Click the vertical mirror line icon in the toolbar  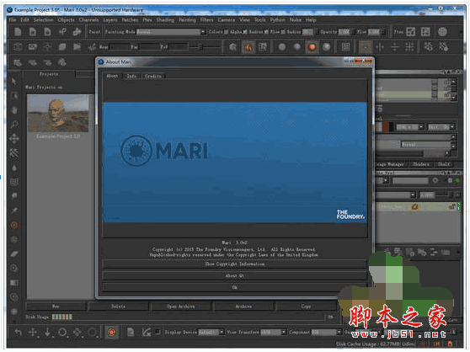(380, 47)
